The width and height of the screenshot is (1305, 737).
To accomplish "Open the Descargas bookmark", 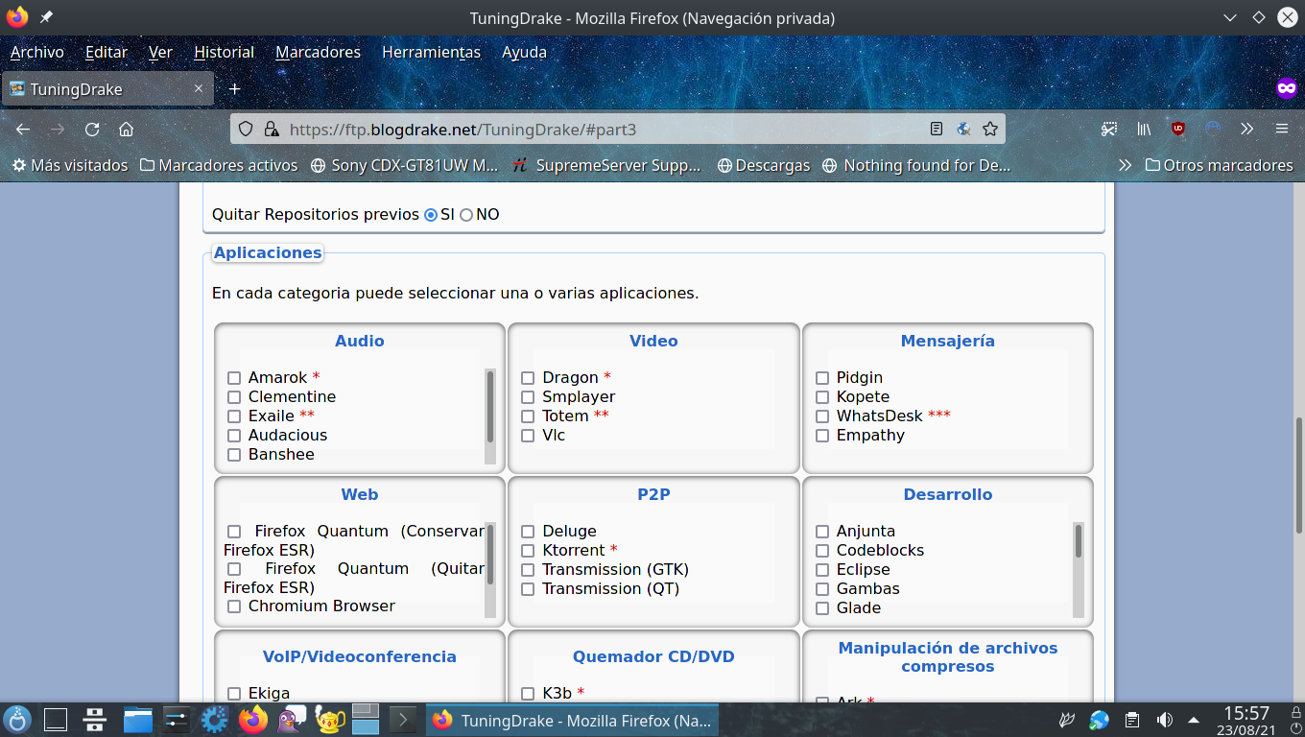I will pos(764,165).
